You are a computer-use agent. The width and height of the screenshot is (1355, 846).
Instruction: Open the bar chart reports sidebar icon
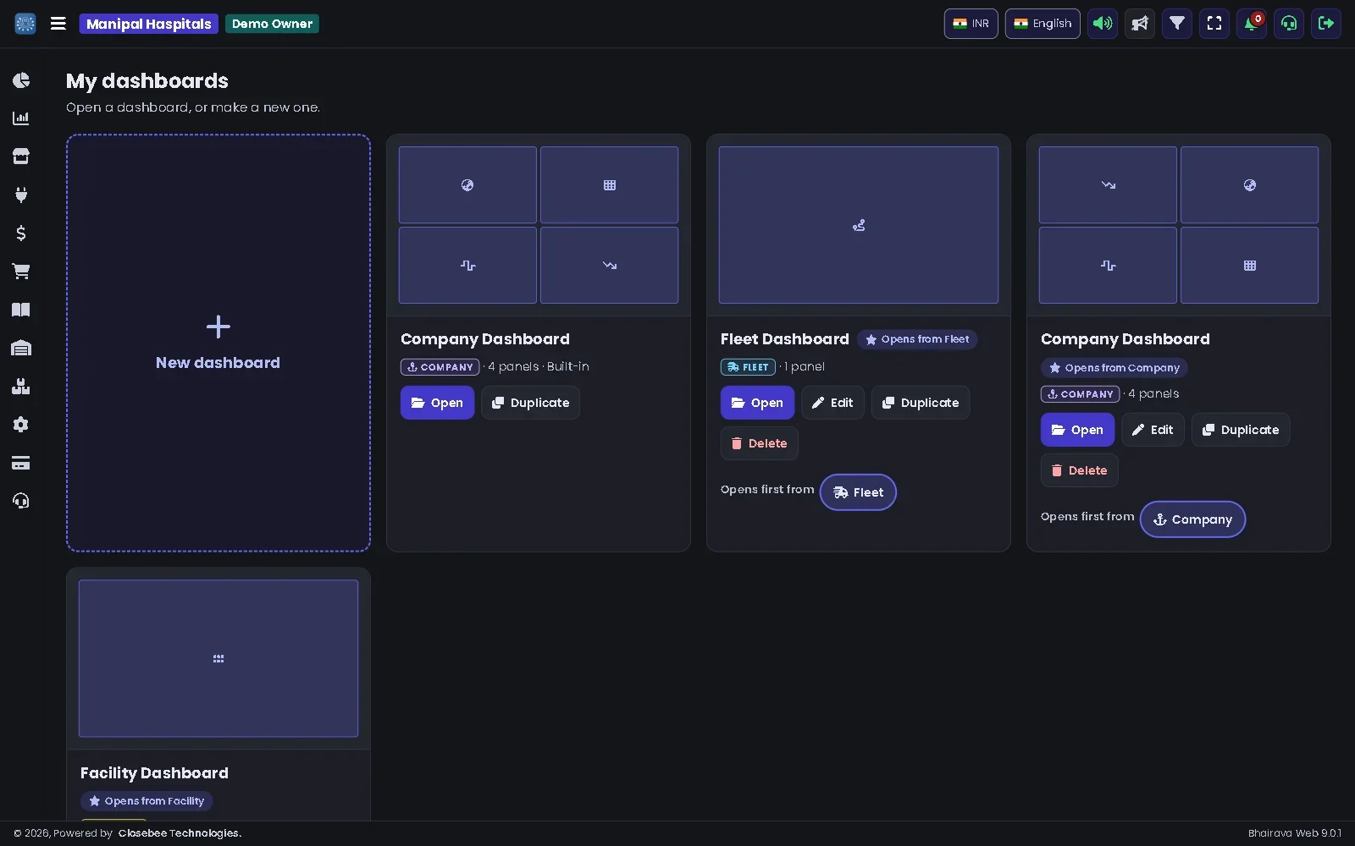(x=21, y=118)
